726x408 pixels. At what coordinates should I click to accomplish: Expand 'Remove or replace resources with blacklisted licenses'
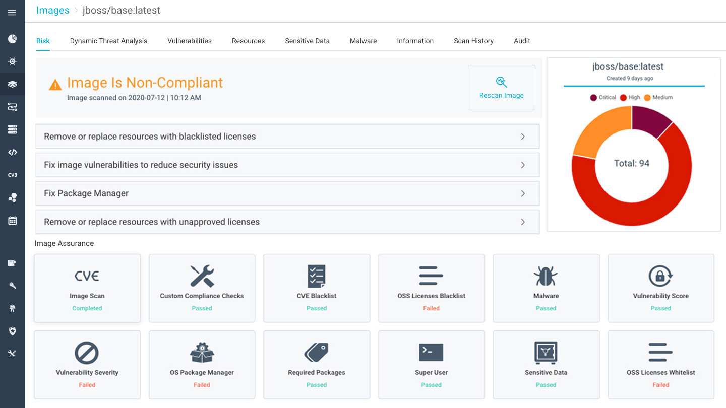coord(287,137)
